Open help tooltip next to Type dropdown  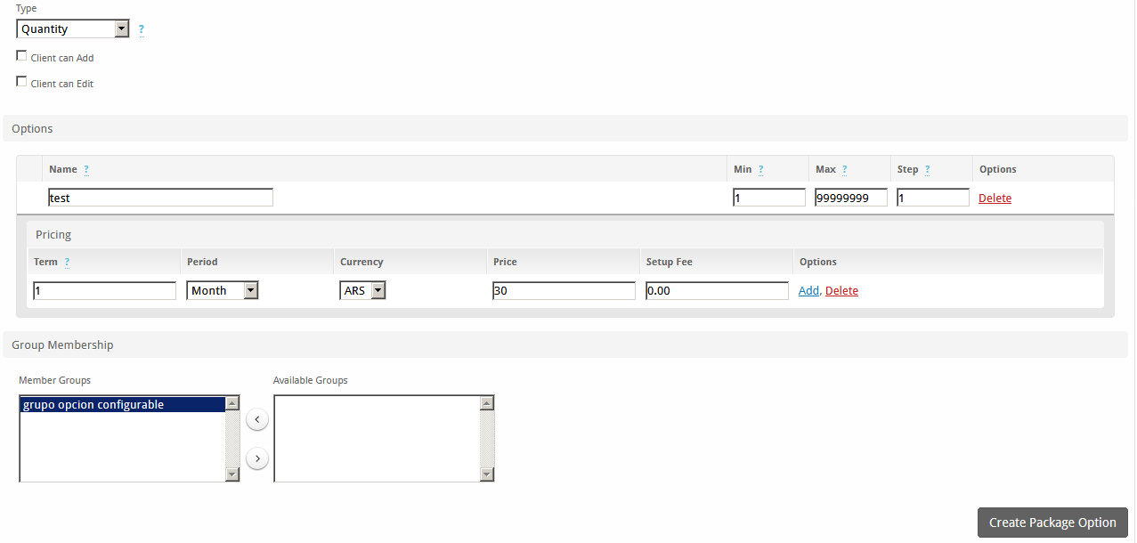(x=142, y=29)
